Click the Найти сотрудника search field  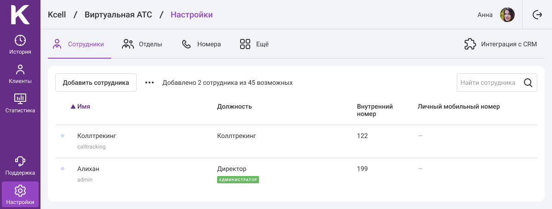[x=497, y=83]
